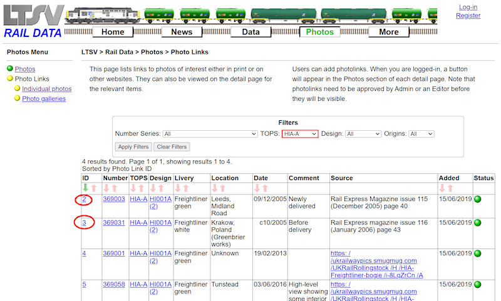Sort Added column with down arrow
The image size is (501, 301).
442,188
